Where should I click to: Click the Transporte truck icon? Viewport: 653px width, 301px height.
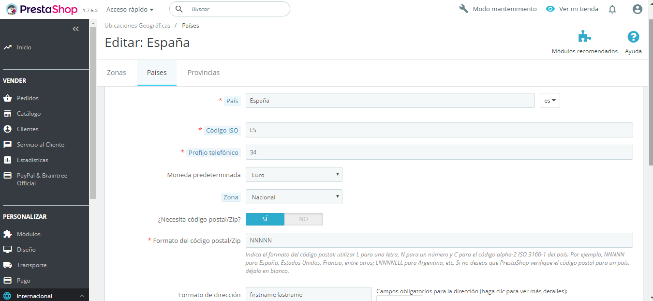(x=7, y=265)
